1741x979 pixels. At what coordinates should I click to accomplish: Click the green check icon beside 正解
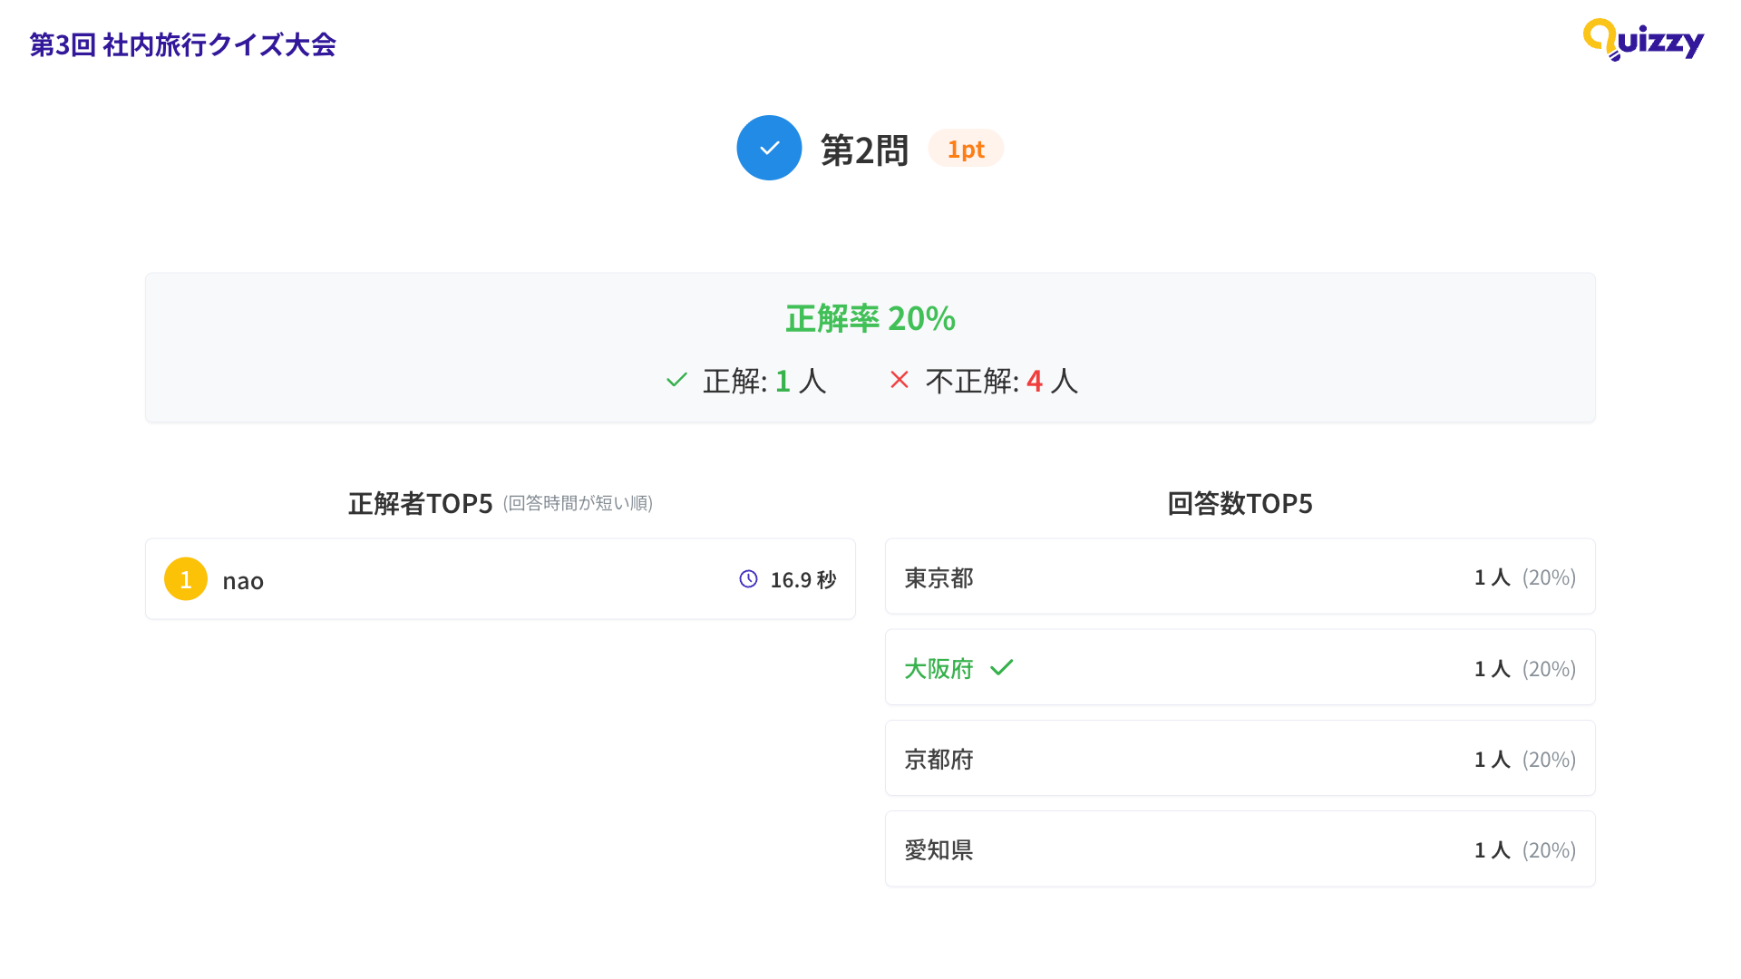click(676, 381)
